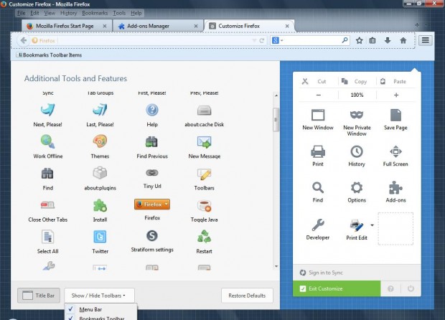
Task: Open the File menu
Action: 22,13
